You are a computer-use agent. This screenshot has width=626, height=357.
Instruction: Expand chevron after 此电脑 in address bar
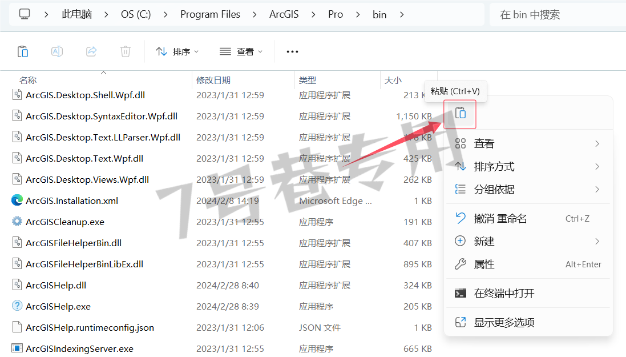(106, 14)
